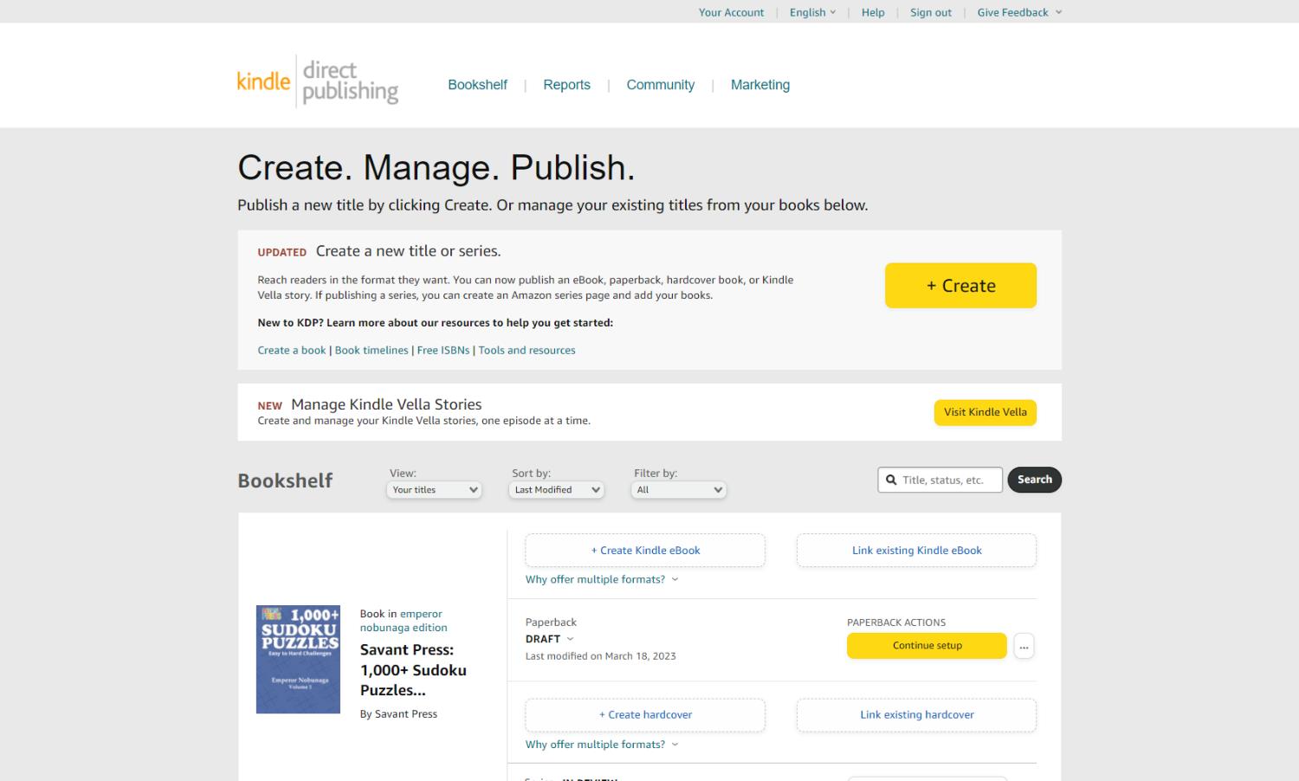
Task: Expand the Give Feedback menu
Action: click(x=1018, y=12)
